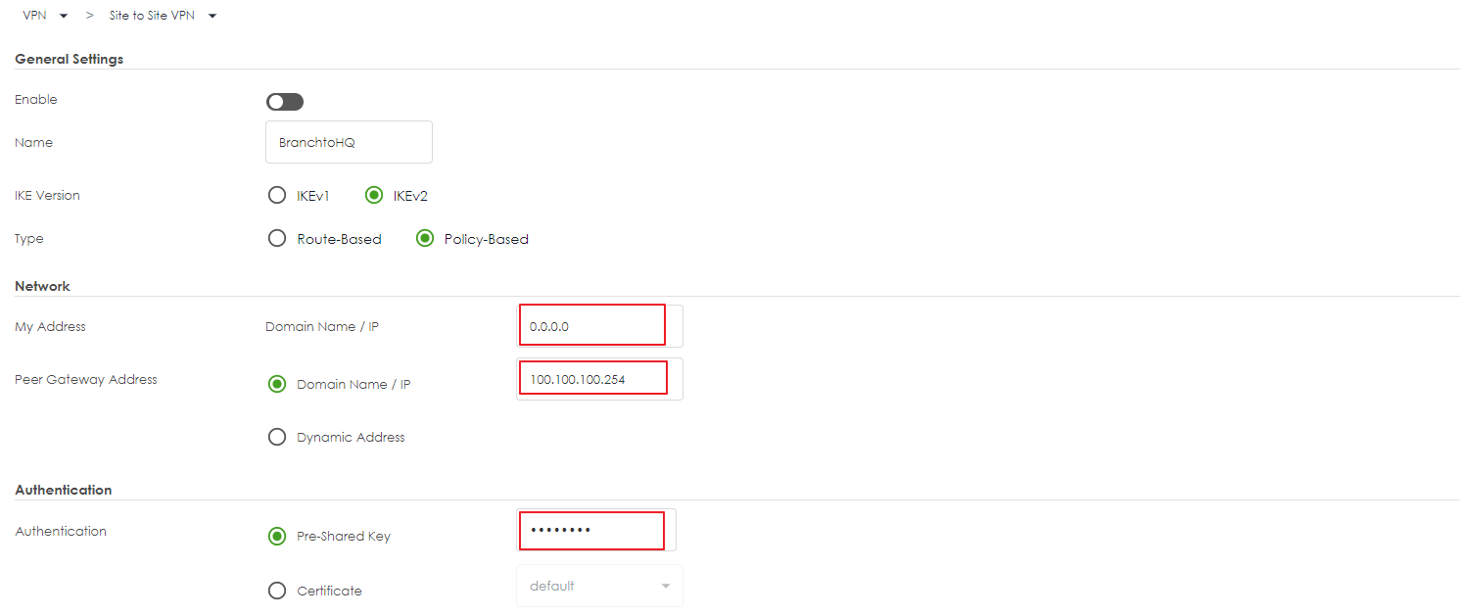Click the Authentication section header
1460x616 pixels.
(63, 490)
